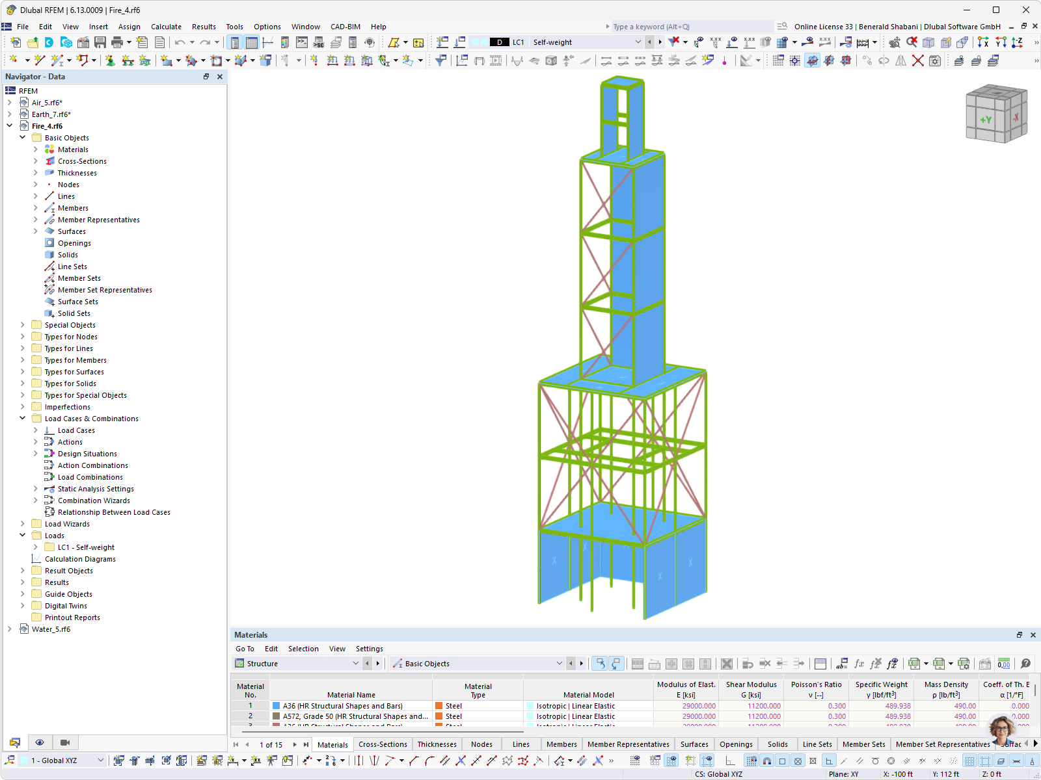The height and width of the screenshot is (780, 1041).
Task: Click the Undo arrow icon
Action: tap(180, 42)
